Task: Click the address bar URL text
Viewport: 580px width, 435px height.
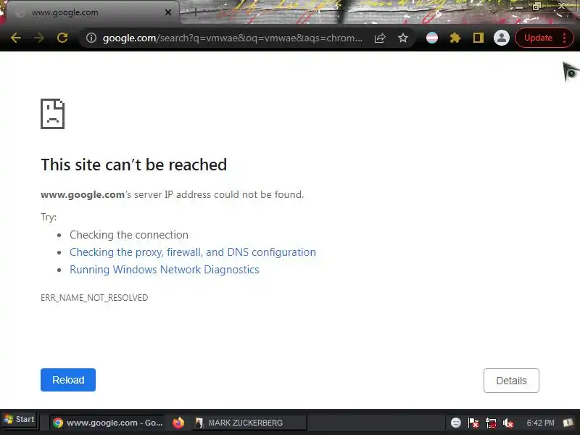Action: (232, 38)
